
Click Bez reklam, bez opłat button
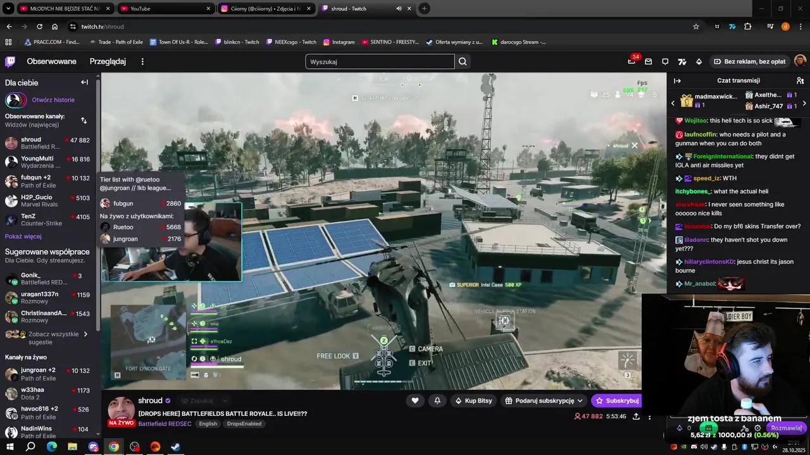click(749, 61)
